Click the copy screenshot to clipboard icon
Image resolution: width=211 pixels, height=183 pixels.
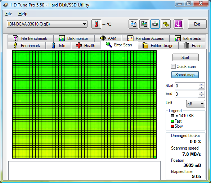(144, 24)
